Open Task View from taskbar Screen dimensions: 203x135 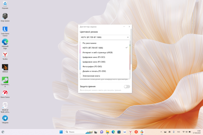click(96, 132)
